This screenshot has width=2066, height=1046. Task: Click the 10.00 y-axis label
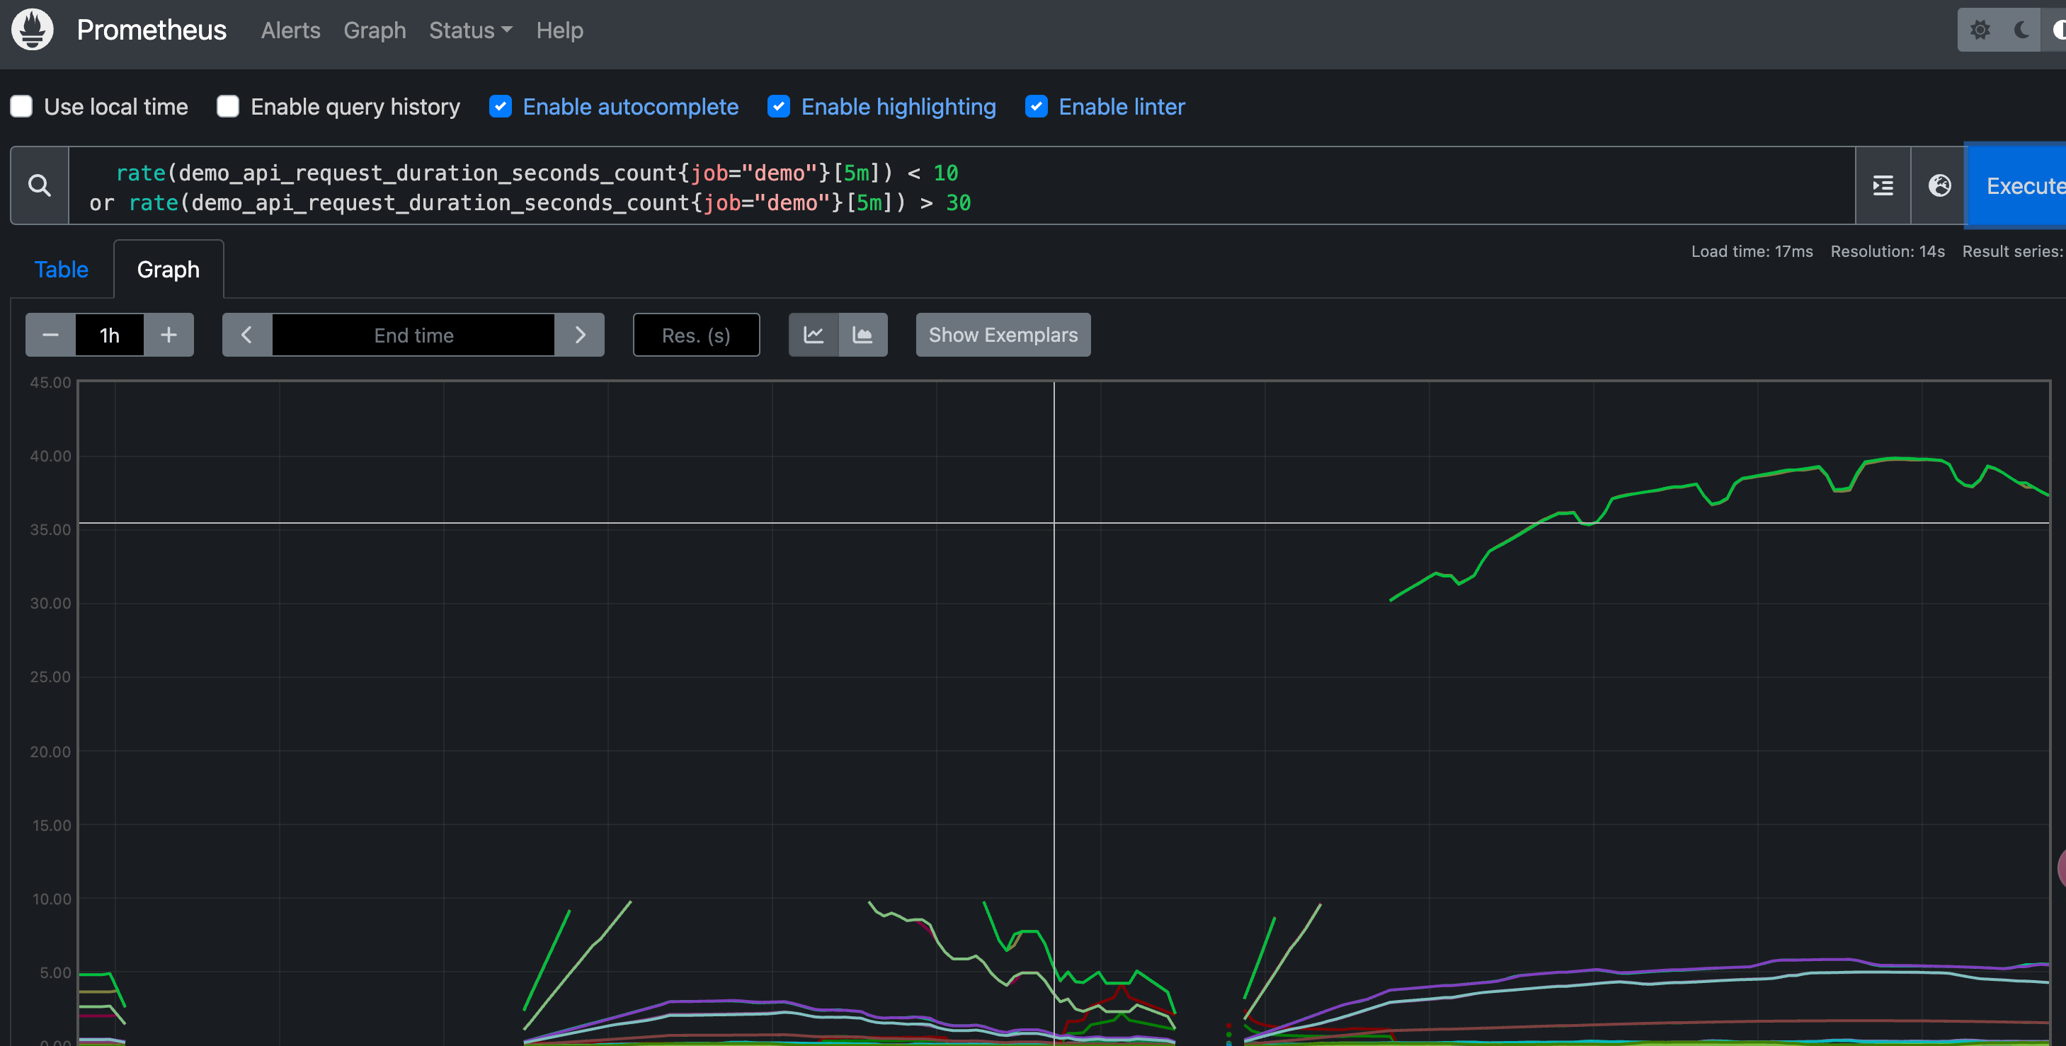coord(51,900)
